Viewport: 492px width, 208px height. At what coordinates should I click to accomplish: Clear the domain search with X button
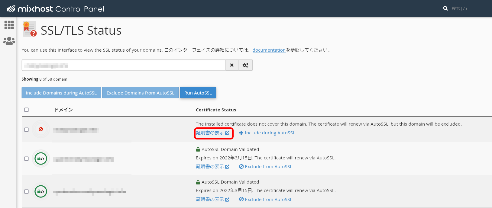232,65
